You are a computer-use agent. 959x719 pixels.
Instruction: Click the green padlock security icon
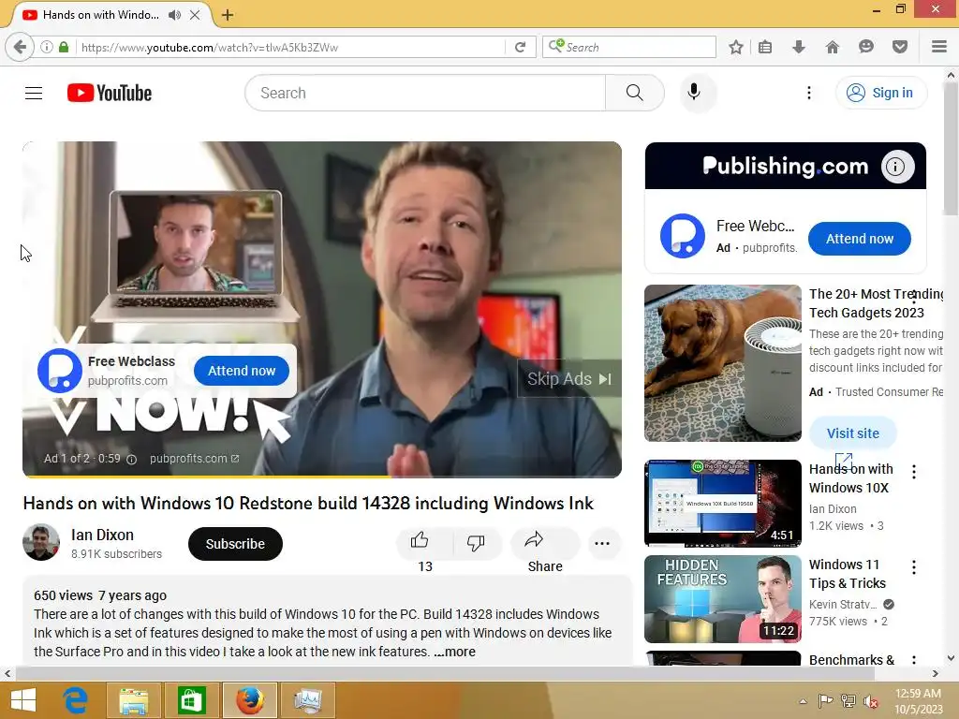[x=64, y=47]
